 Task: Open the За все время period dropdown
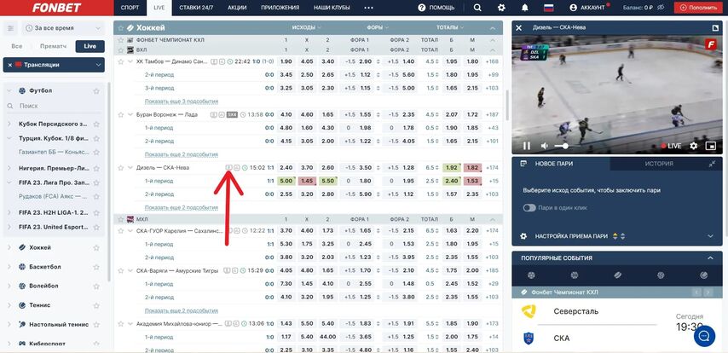point(63,28)
